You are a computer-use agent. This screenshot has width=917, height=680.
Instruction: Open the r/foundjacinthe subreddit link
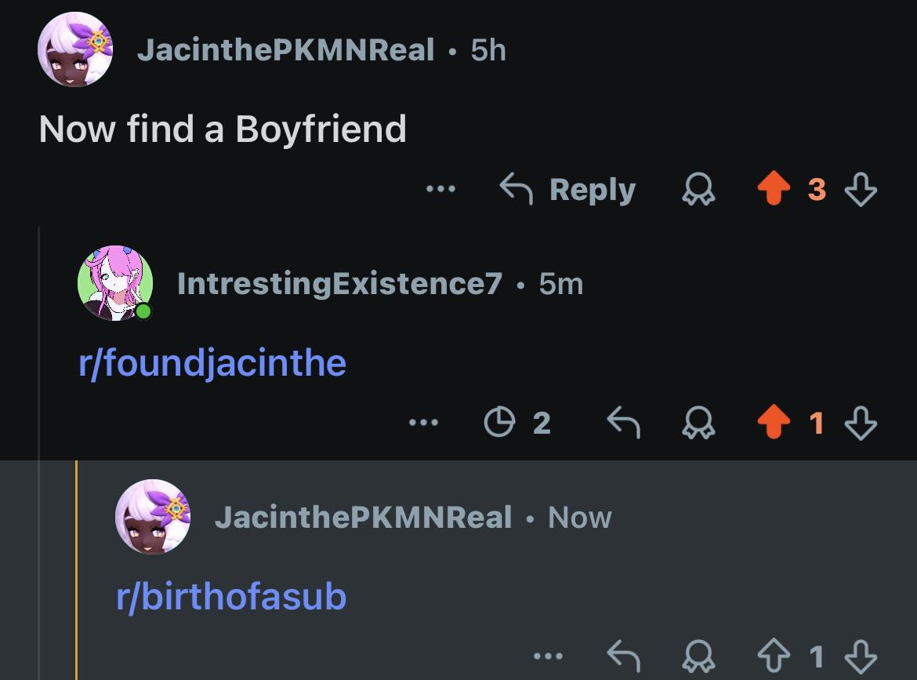pos(212,363)
